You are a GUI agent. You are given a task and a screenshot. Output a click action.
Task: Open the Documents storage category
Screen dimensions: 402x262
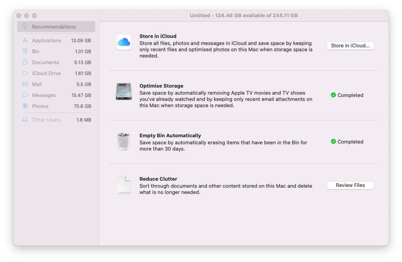pyautogui.click(x=56, y=62)
